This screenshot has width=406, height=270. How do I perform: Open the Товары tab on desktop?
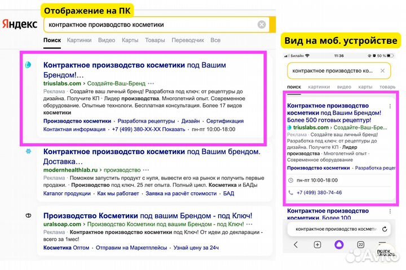coord(155,40)
